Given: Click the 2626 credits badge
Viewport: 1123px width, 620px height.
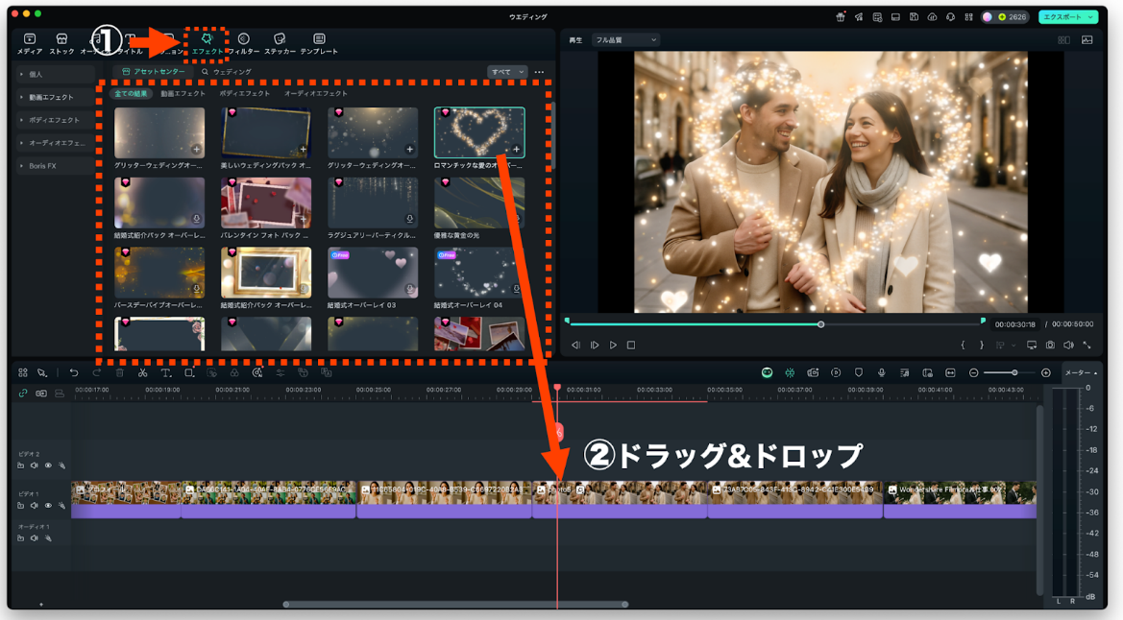Looking at the screenshot, I should click(x=1013, y=16).
